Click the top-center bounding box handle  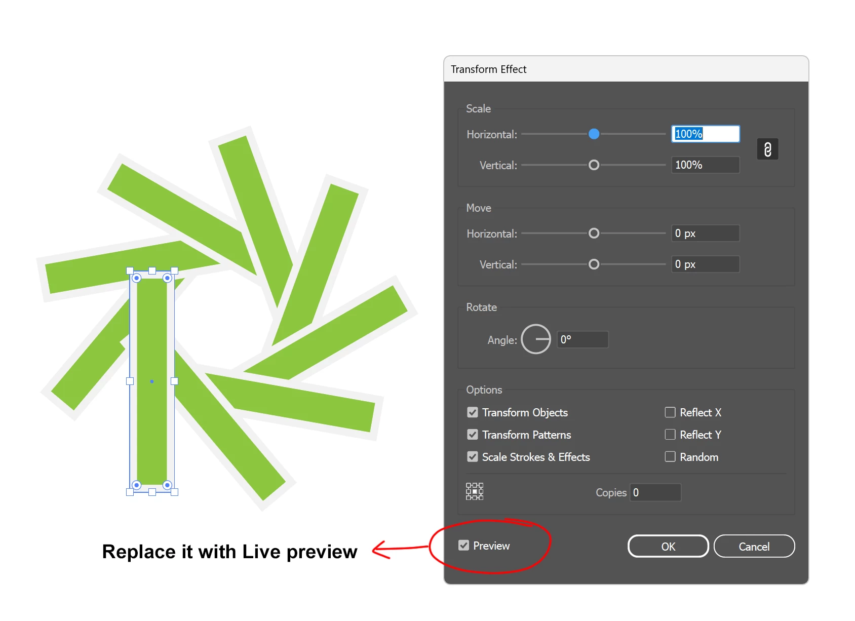152,271
